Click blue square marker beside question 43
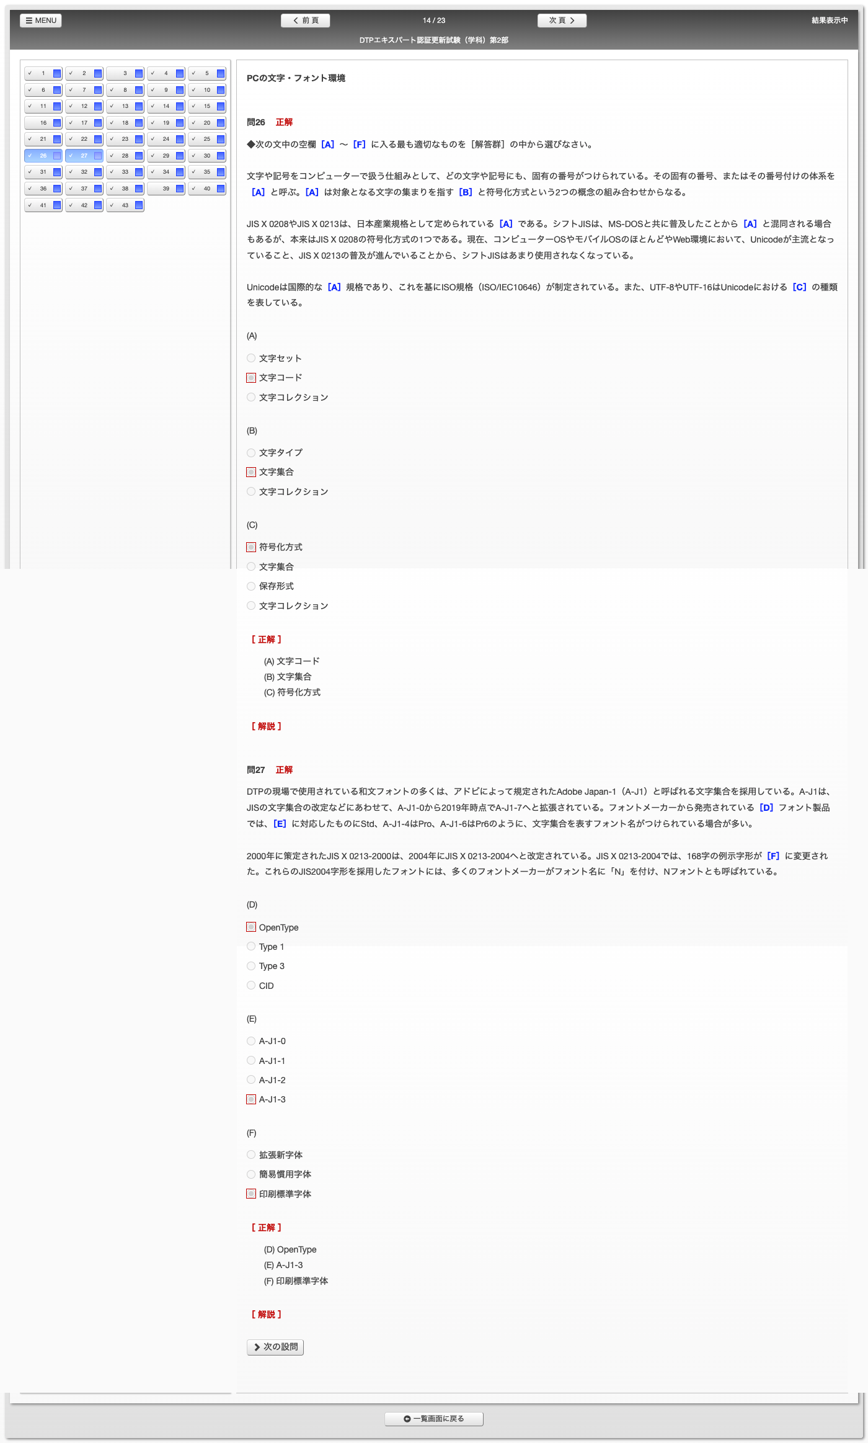 [139, 205]
